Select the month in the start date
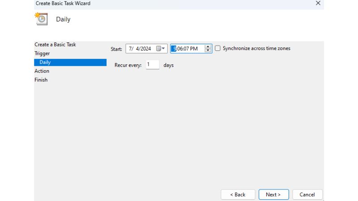 (x=131, y=49)
